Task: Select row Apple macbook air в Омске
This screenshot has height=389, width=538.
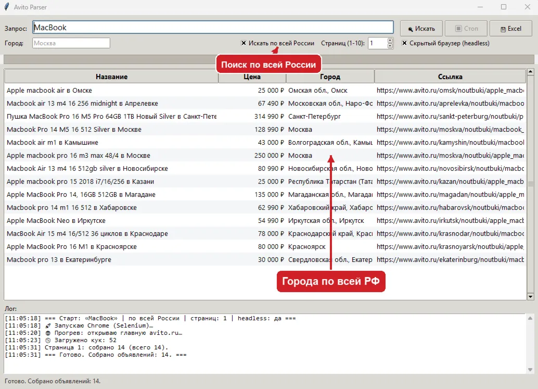Action: click(265, 90)
